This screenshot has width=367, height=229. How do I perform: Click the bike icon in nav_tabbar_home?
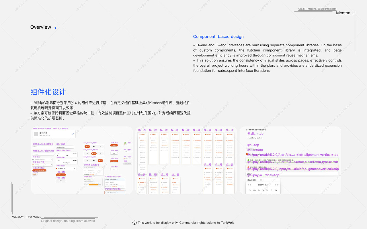click(x=94, y=147)
